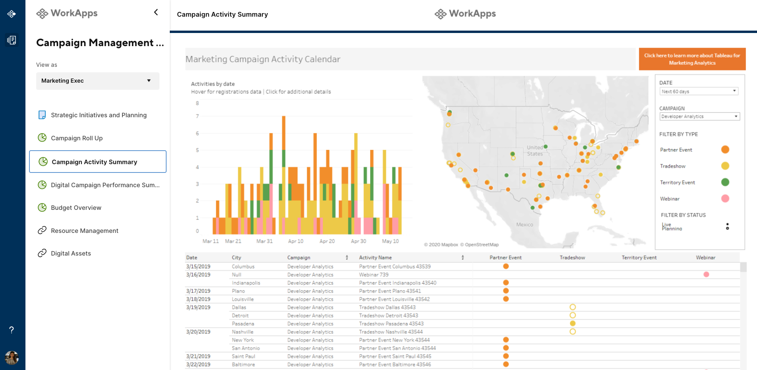The height and width of the screenshot is (370, 757).
Task: Expand the DATE Next 60 days dropdown
Action: pos(699,91)
